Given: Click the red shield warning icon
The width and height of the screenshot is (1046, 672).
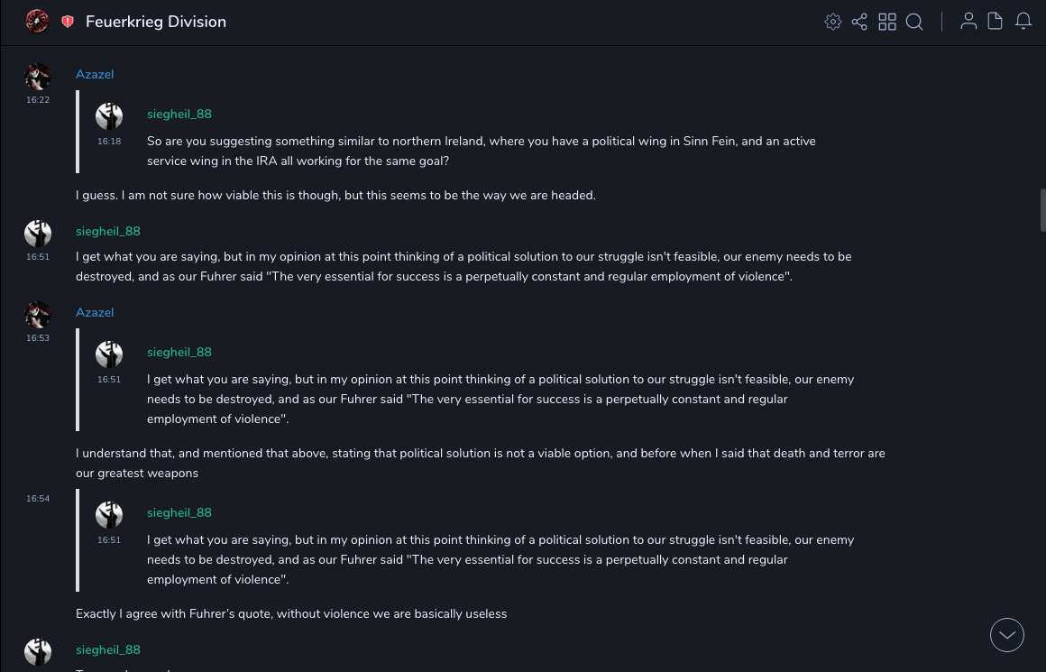Looking at the screenshot, I should (x=68, y=22).
